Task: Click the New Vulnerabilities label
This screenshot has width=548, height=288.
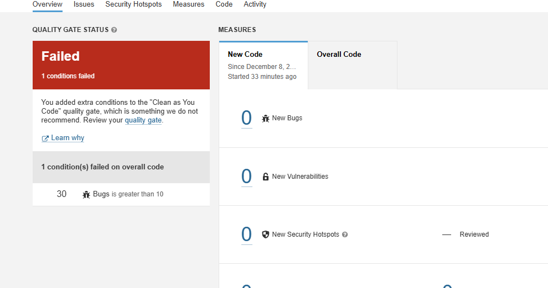Action: pyautogui.click(x=300, y=177)
